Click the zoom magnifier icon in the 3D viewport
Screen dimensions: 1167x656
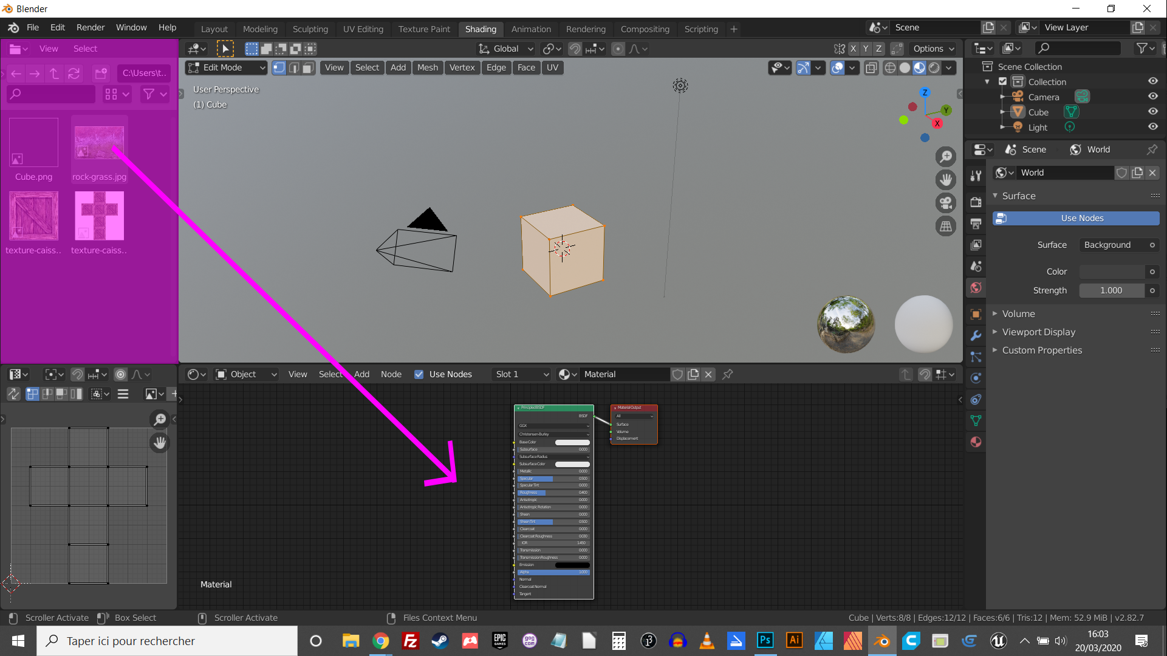(x=946, y=157)
